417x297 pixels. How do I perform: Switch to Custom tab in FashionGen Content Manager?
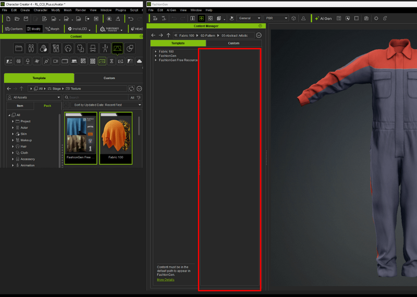(x=234, y=43)
